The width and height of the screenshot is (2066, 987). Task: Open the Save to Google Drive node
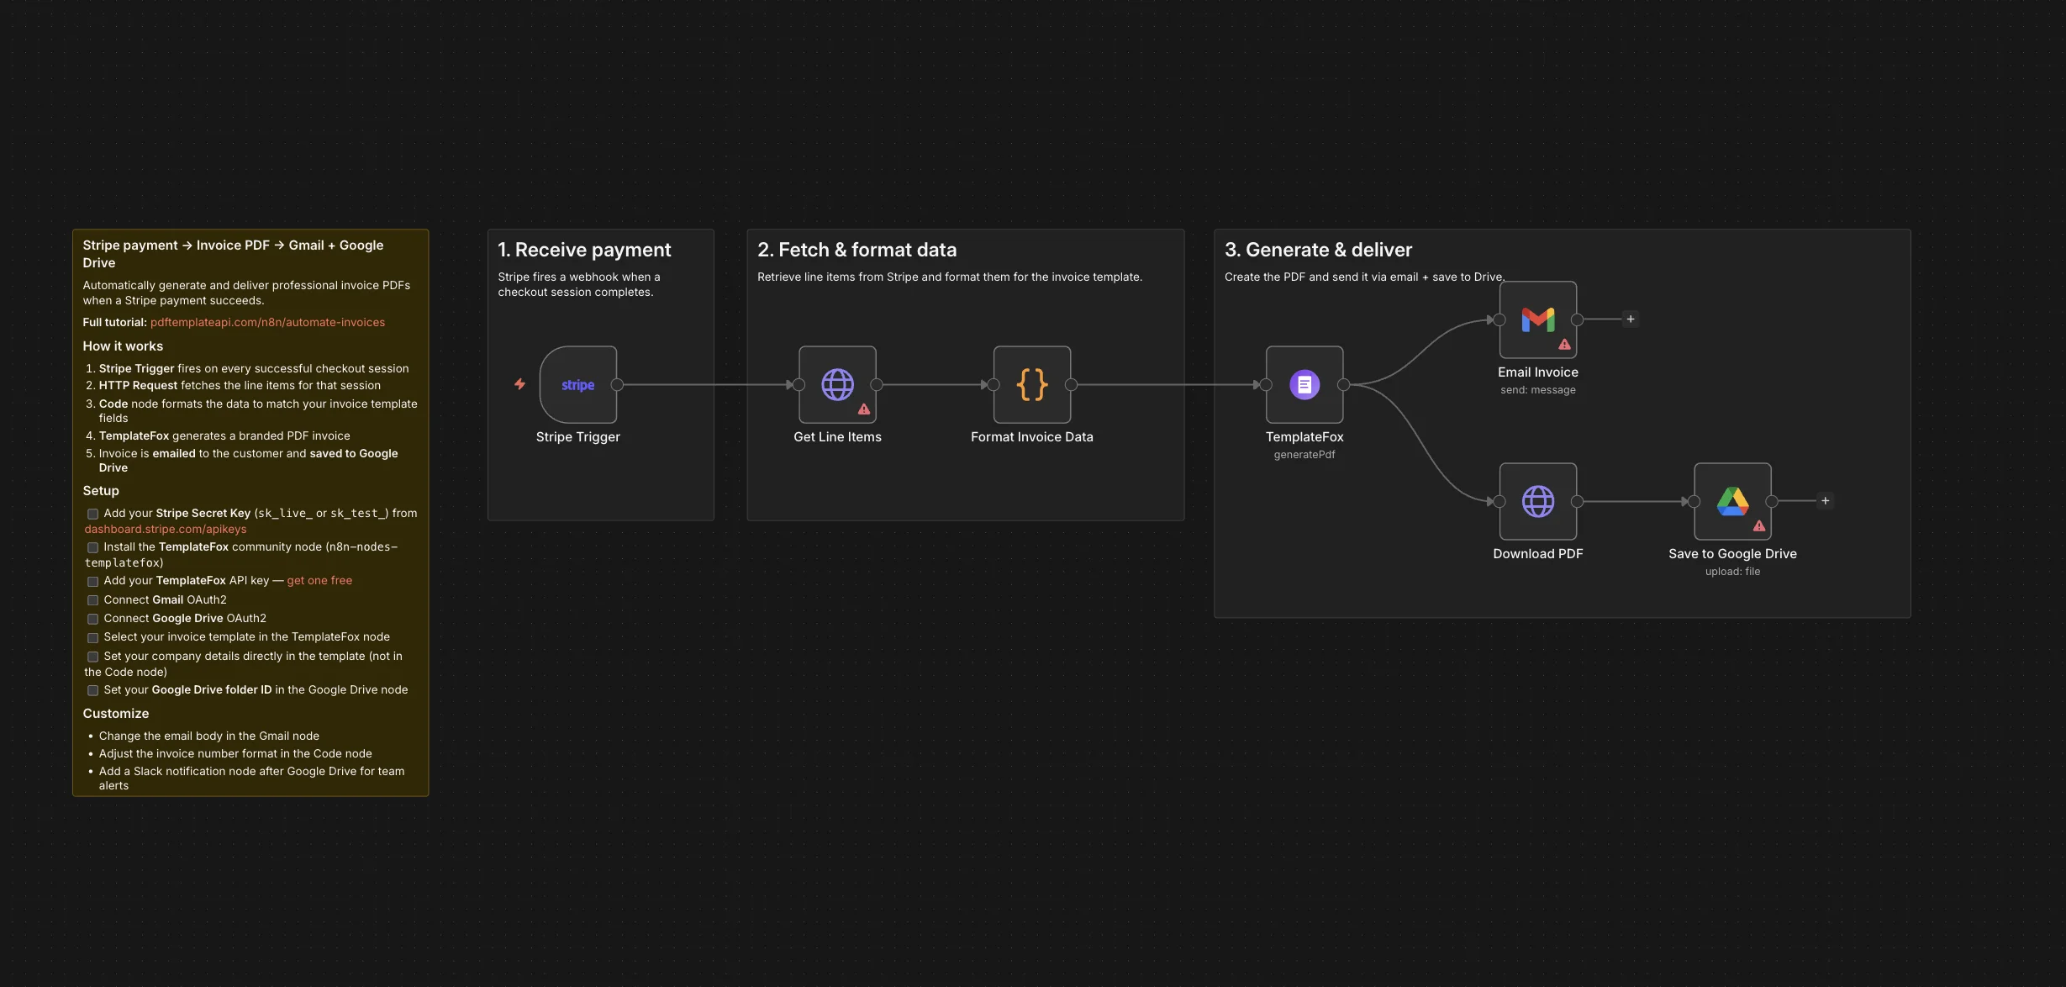point(1732,501)
